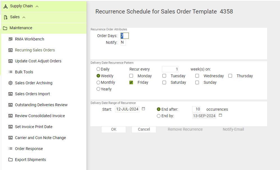Click the Cancel button
Screen dimensions: 280x170
144,129
